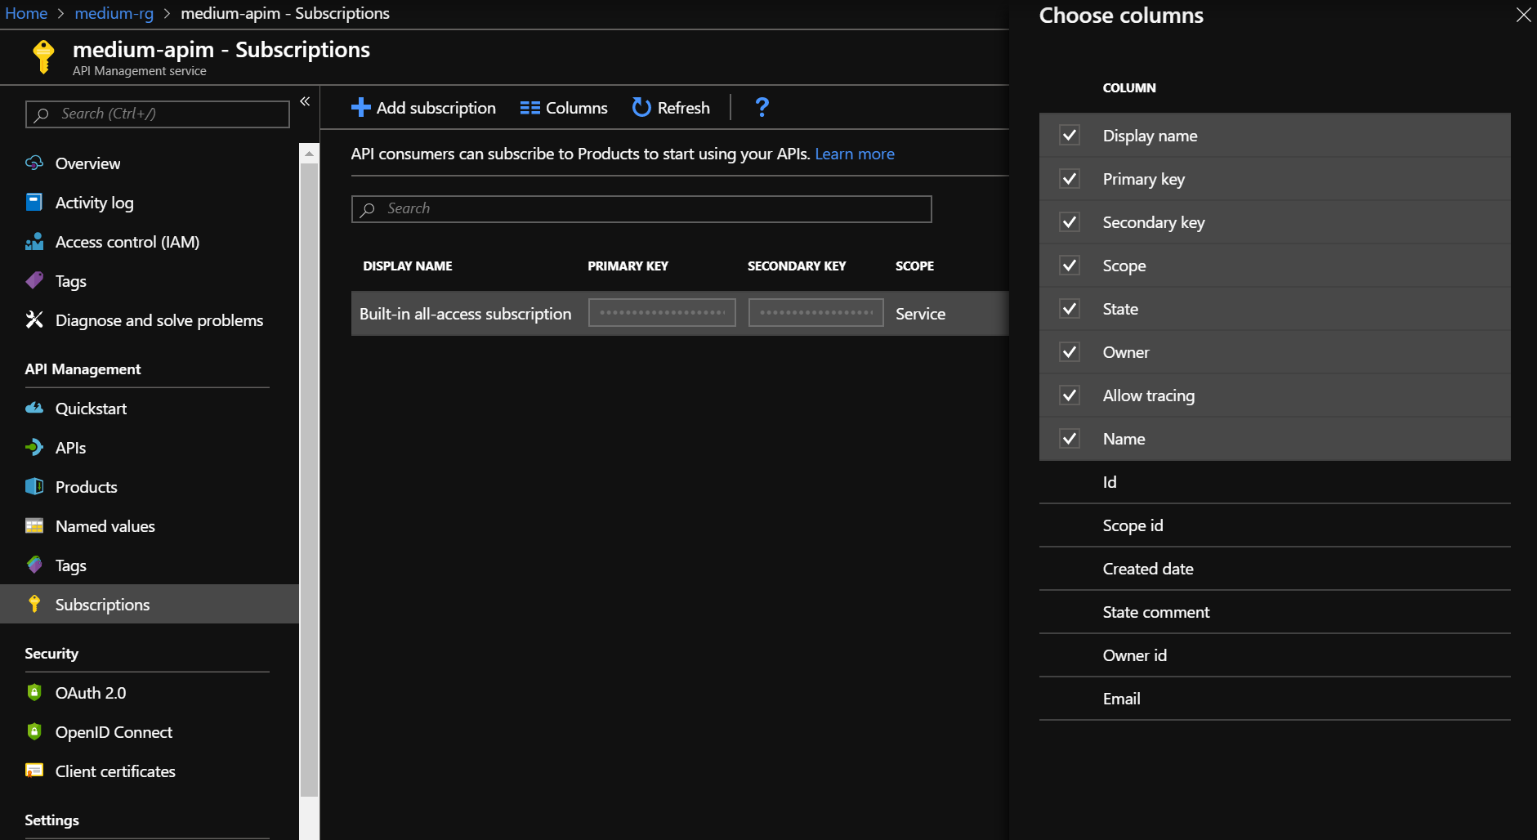
Task: Uncheck the Secondary key checkbox
Action: click(x=1070, y=221)
